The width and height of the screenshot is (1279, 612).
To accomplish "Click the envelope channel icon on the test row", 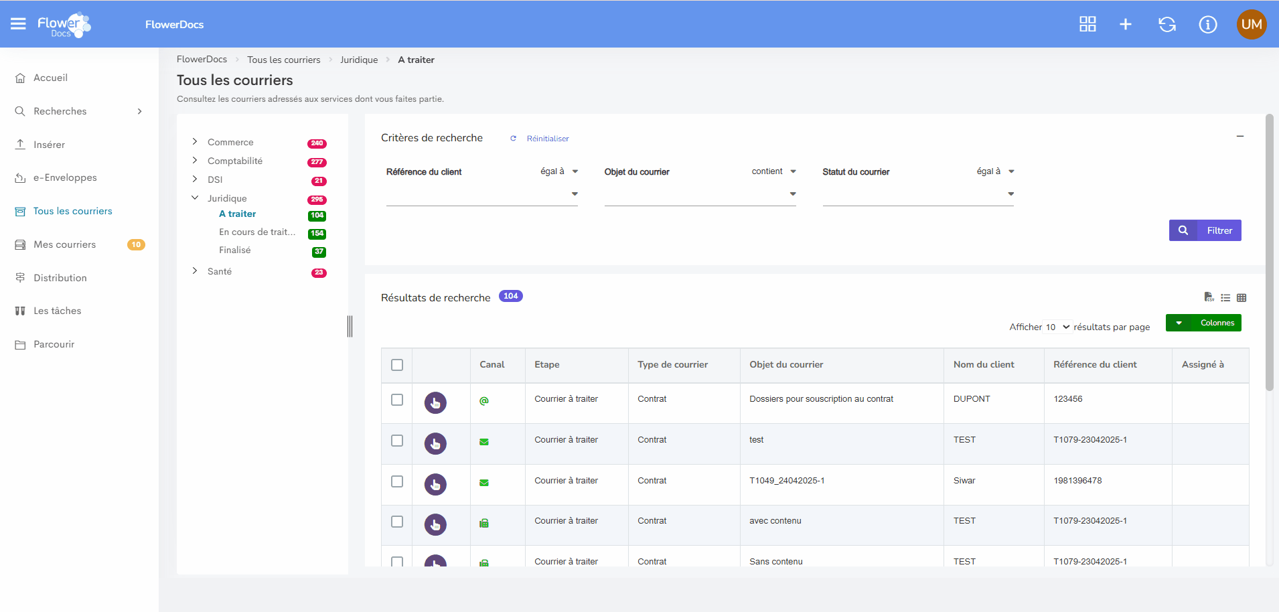I will (484, 442).
